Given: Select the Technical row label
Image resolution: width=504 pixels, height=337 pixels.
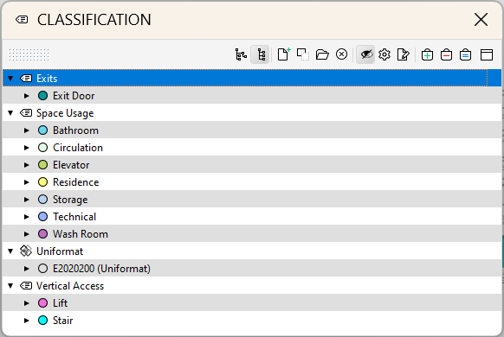Looking at the screenshot, I should pos(74,217).
